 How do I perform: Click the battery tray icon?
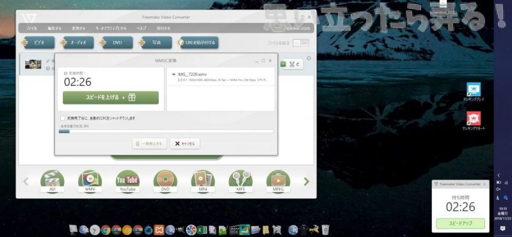[x=499, y=183]
